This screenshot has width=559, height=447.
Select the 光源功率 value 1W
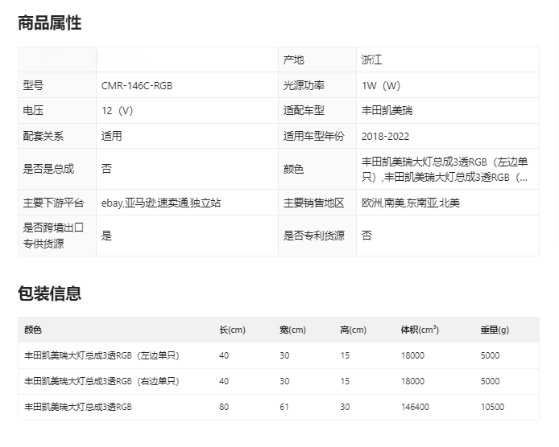(381, 85)
